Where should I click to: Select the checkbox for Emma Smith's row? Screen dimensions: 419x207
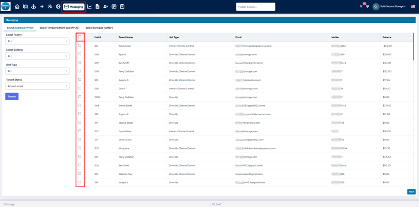pyautogui.click(x=80, y=105)
